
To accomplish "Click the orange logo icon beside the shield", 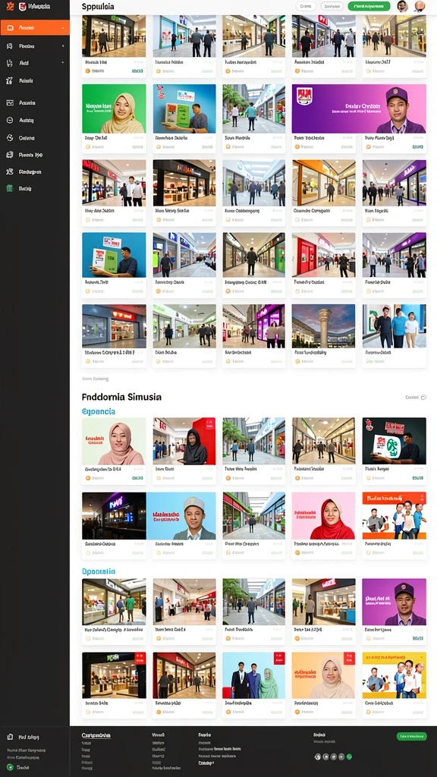I will (10, 6).
